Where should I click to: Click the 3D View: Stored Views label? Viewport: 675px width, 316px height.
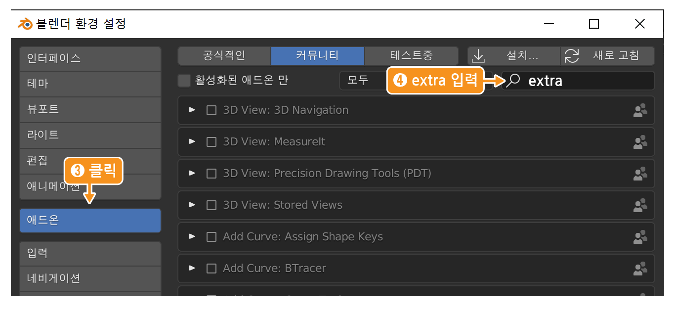click(x=283, y=205)
